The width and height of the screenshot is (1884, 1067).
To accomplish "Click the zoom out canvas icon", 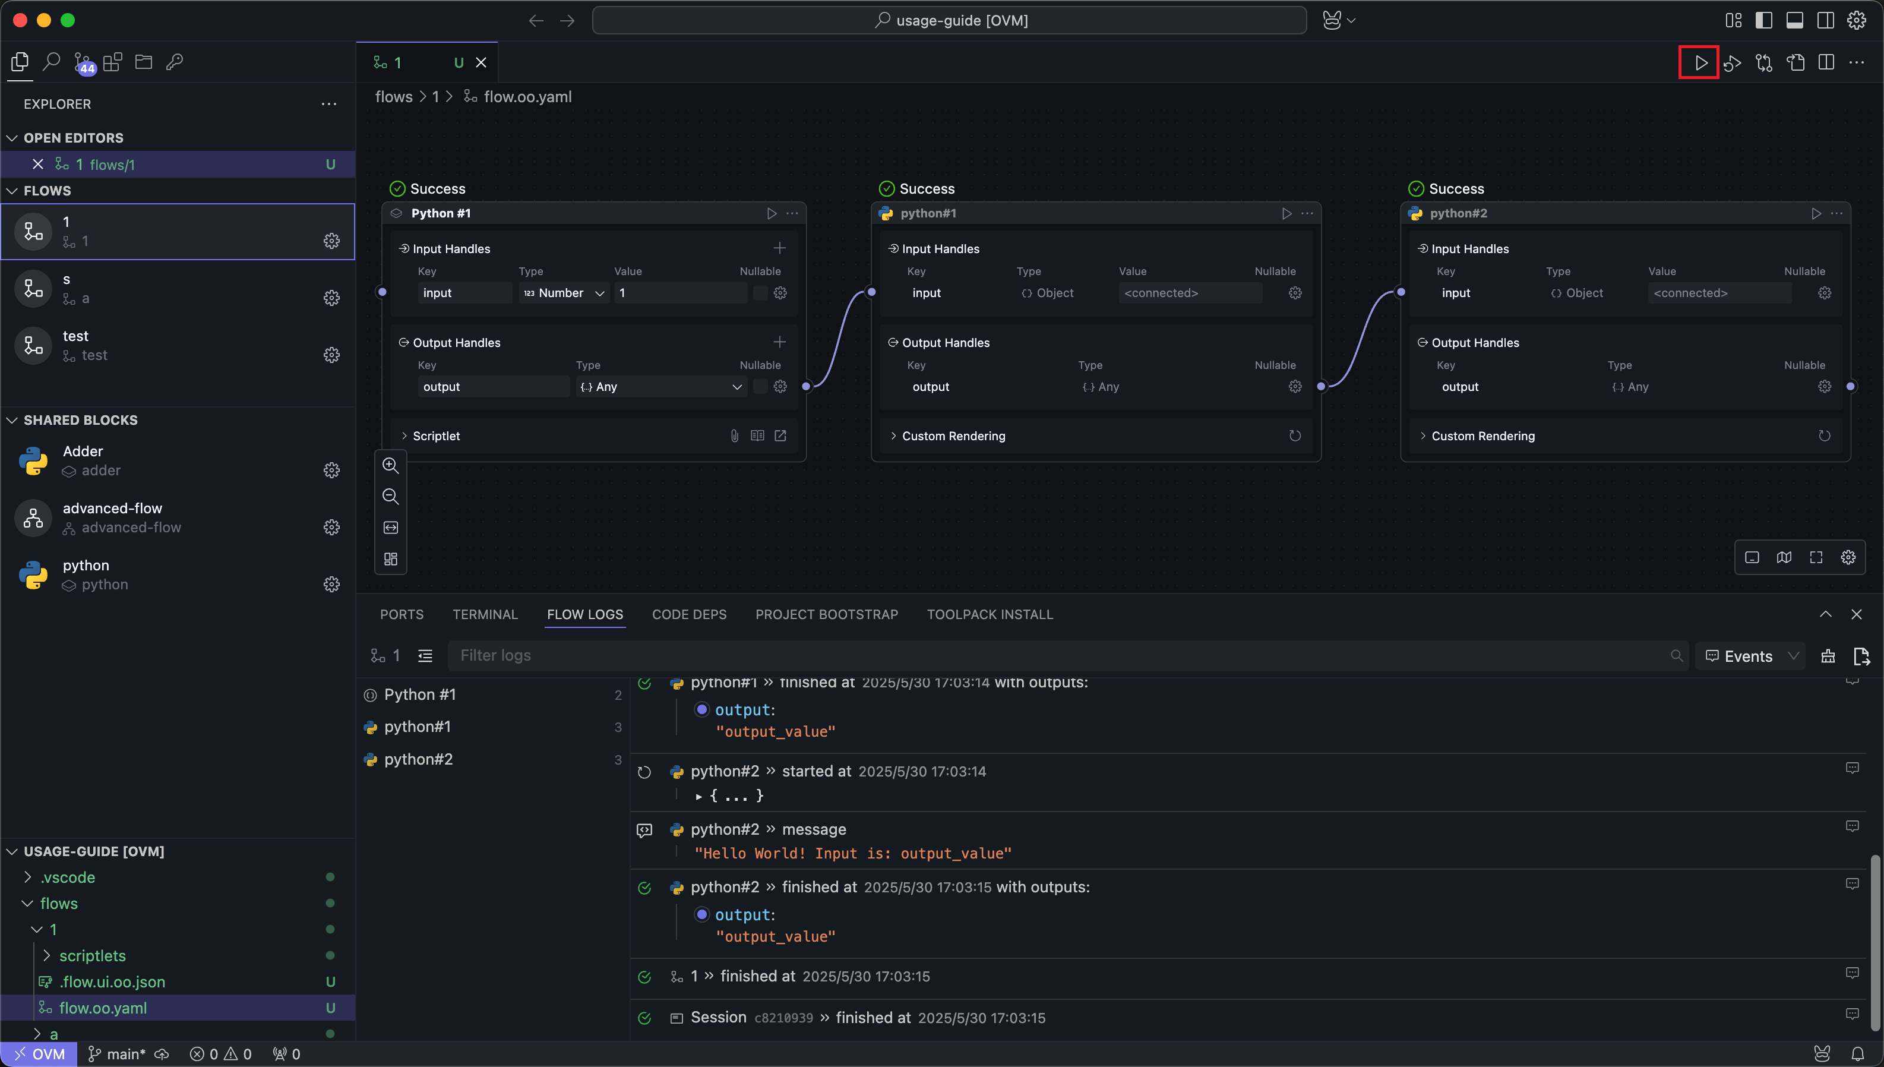I will pyautogui.click(x=390, y=497).
